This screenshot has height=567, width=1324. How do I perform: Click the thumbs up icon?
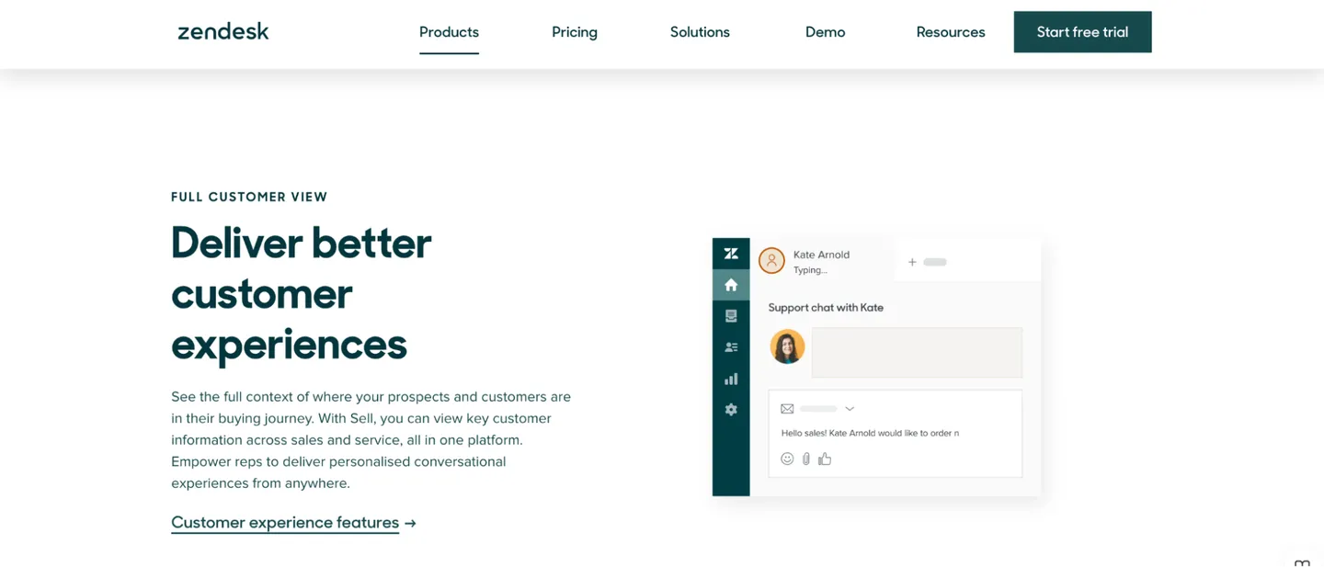click(825, 459)
